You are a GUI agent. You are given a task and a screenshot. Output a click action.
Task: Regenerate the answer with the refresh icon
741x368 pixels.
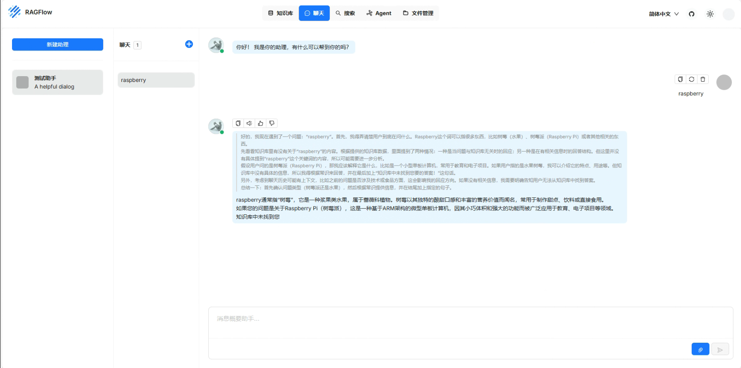point(691,79)
